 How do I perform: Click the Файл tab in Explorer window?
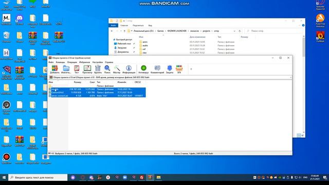tap(114, 25)
